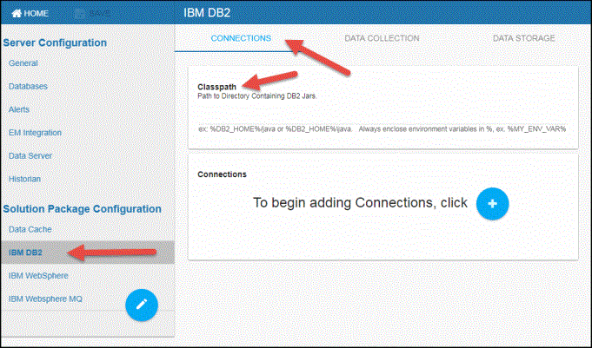Open the DATA COLLECTION tab
The height and width of the screenshot is (348, 592).
pyautogui.click(x=382, y=38)
